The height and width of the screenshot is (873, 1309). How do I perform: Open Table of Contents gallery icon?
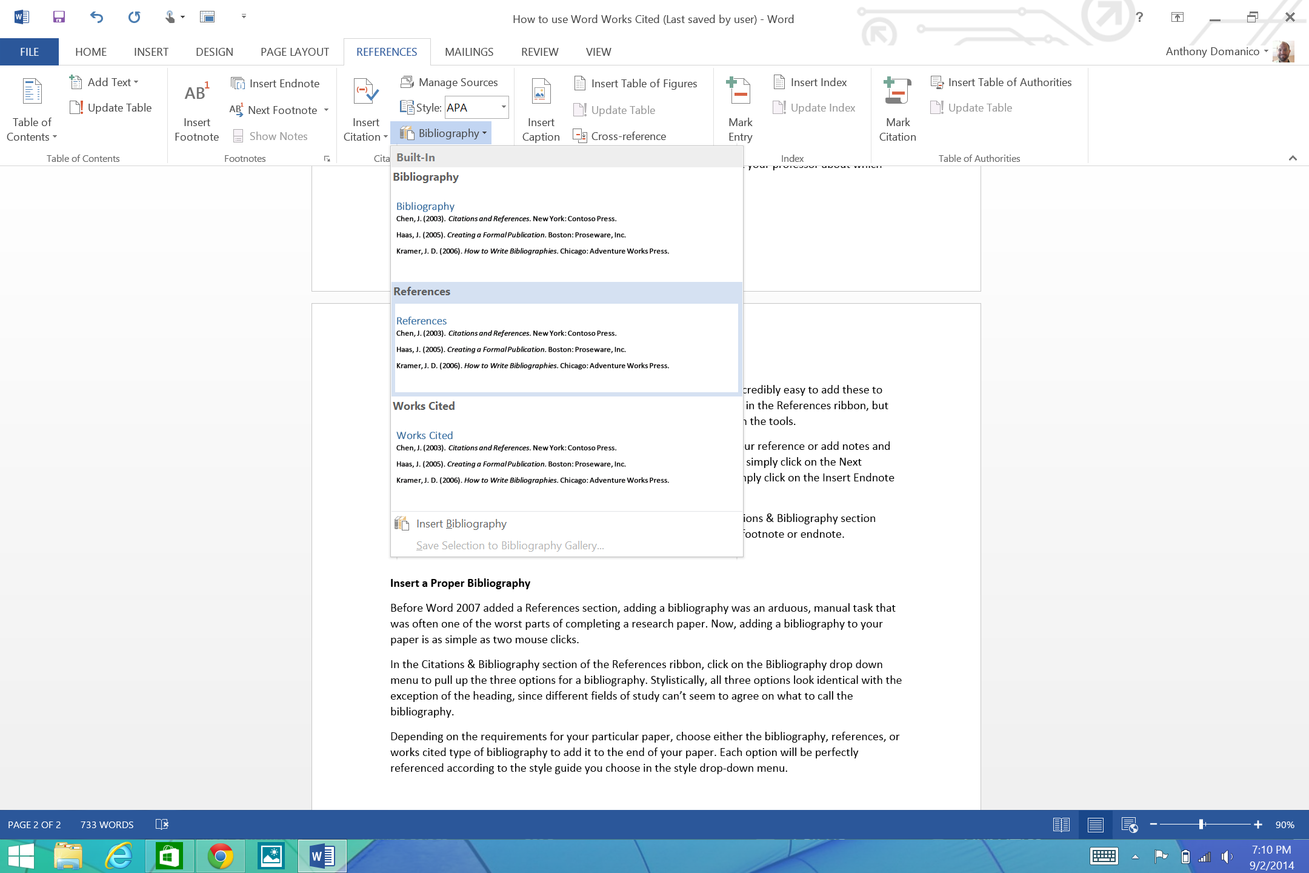click(32, 92)
